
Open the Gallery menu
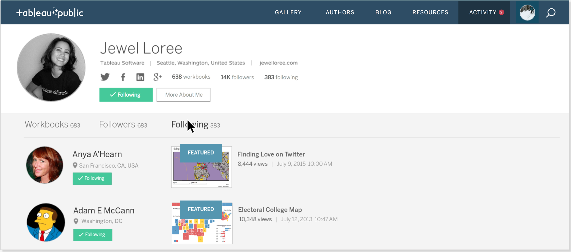point(288,12)
